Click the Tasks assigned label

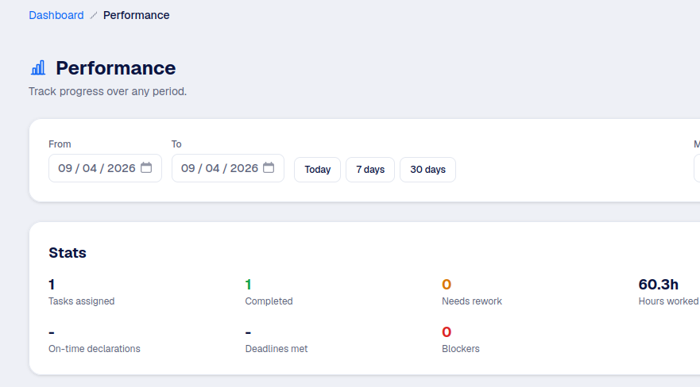[x=82, y=301]
